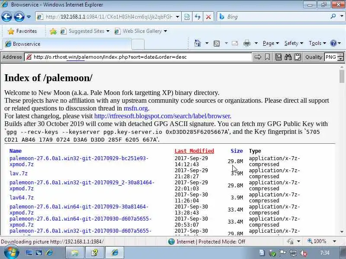Open the Tools menu
346x259 pixels.
pos(317,43)
